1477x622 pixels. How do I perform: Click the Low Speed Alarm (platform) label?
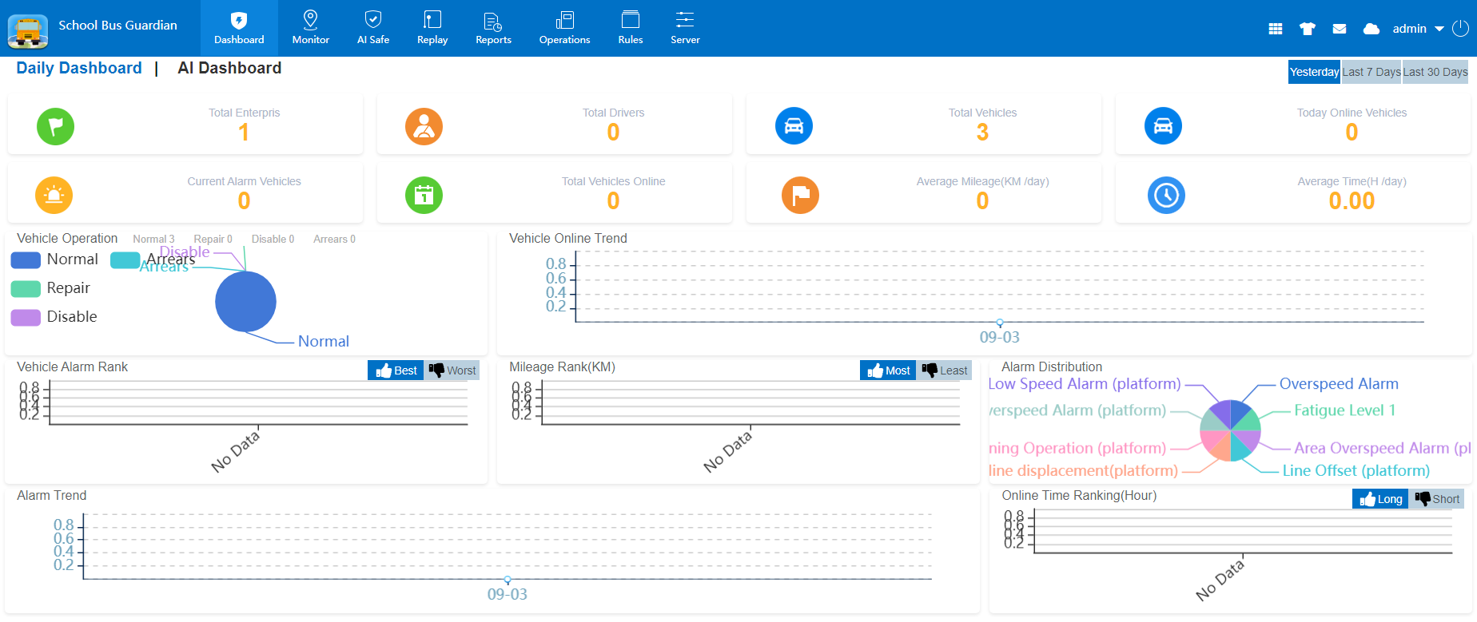(x=1085, y=384)
